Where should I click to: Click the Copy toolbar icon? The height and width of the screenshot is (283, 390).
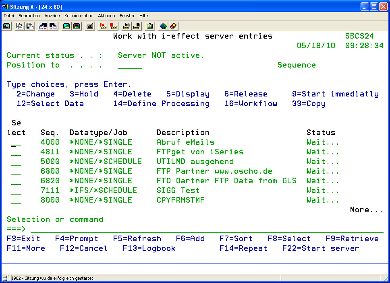pyautogui.click(x=19, y=26)
